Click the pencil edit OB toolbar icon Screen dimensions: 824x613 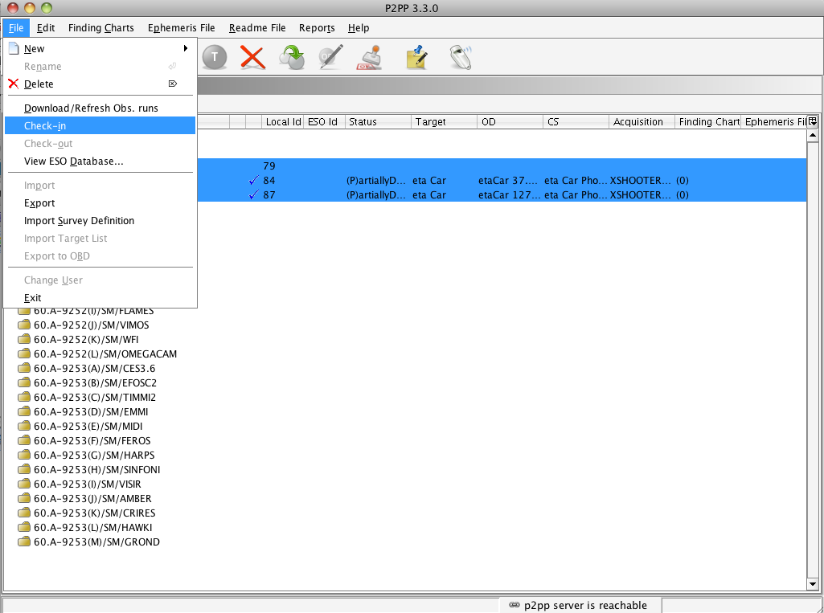point(330,57)
